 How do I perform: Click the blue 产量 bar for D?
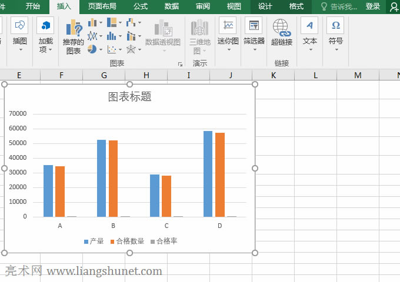(208, 174)
